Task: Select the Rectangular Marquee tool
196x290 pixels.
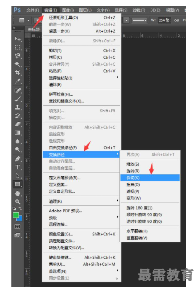Action: tap(18, 47)
